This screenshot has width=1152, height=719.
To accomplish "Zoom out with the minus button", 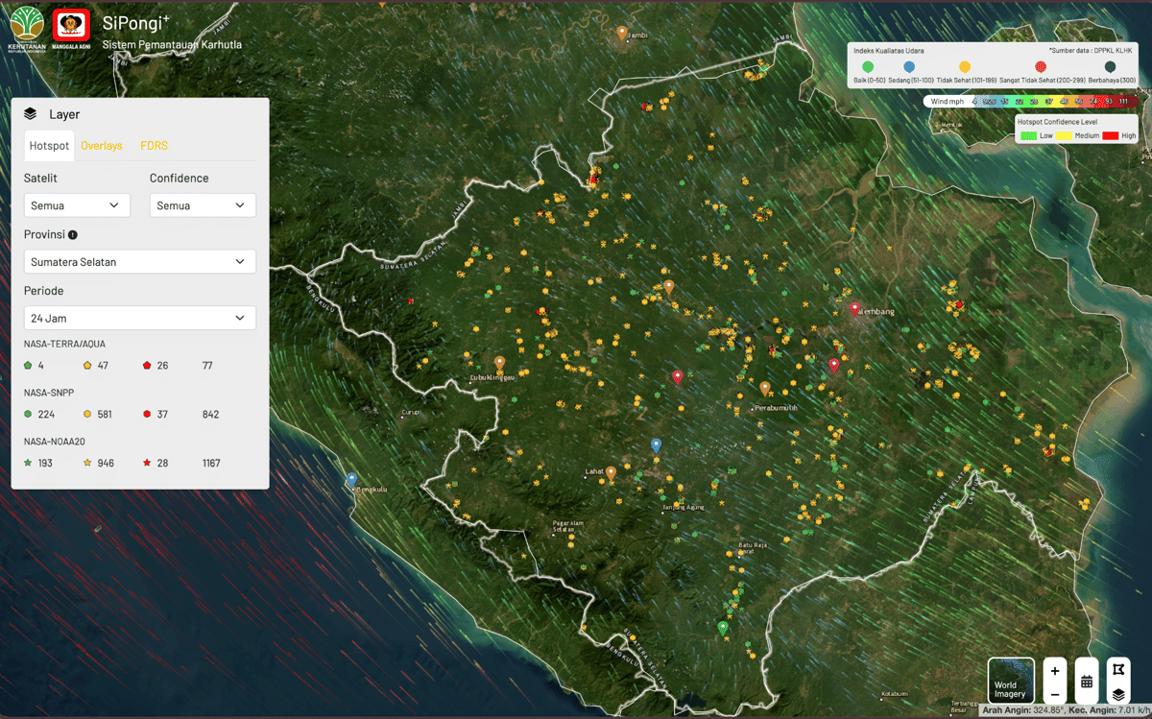I will (1055, 693).
